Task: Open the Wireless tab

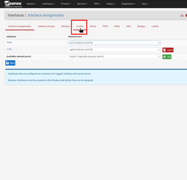Action: click(x=66, y=26)
